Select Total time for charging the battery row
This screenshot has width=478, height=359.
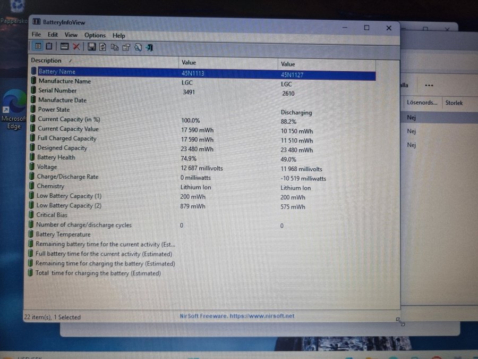pos(98,273)
